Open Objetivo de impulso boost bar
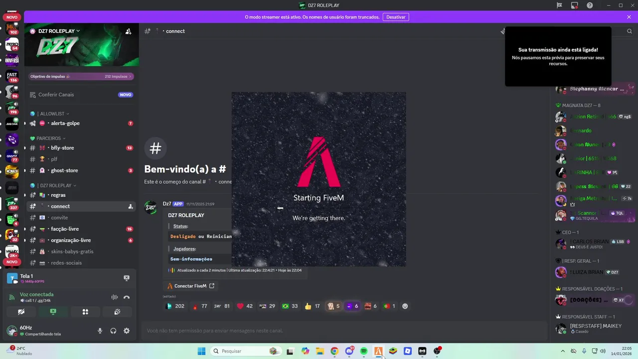638x359 pixels. pyautogui.click(x=81, y=76)
